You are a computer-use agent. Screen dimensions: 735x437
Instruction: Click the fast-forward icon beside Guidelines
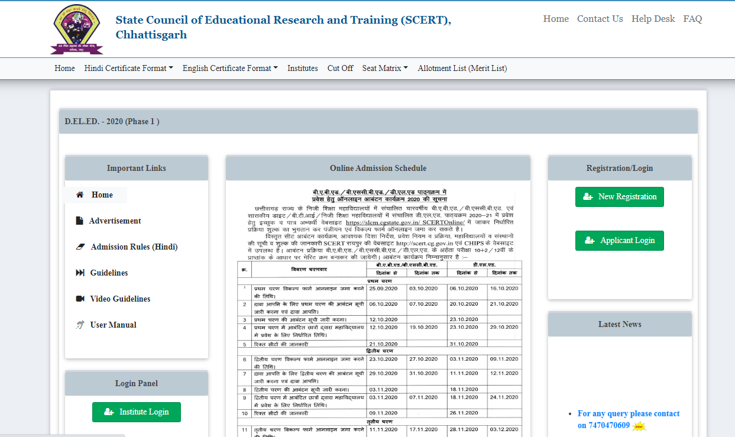tap(80, 273)
